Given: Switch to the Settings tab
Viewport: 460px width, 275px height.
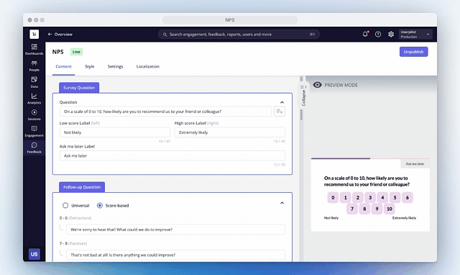Looking at the screenshot, I should pos(115,67).
